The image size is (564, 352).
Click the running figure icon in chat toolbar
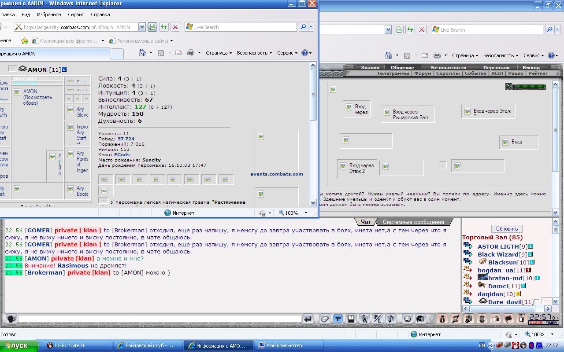click(x=364, y=319)
